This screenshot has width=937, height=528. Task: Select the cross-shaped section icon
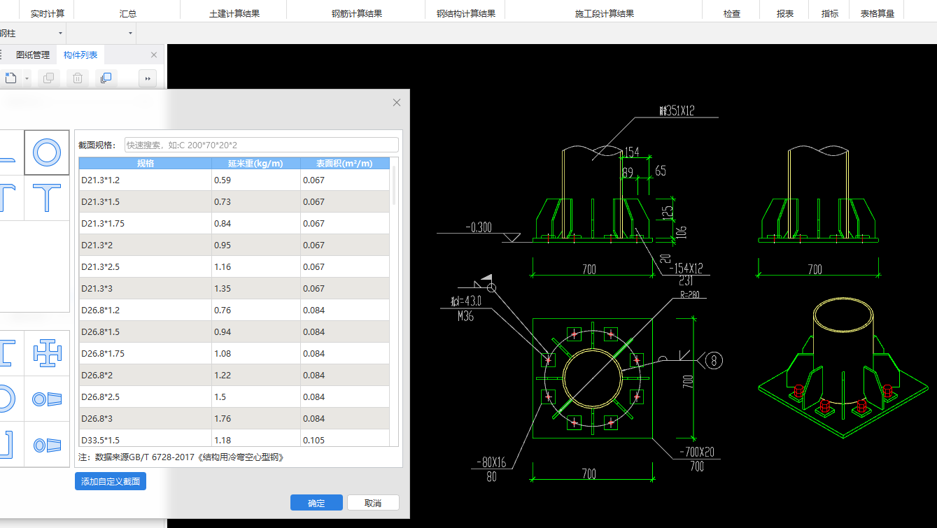point(47,353)
